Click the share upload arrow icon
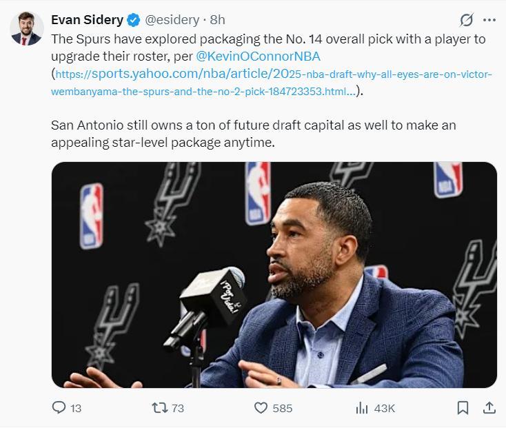 (x=489, y=408)
